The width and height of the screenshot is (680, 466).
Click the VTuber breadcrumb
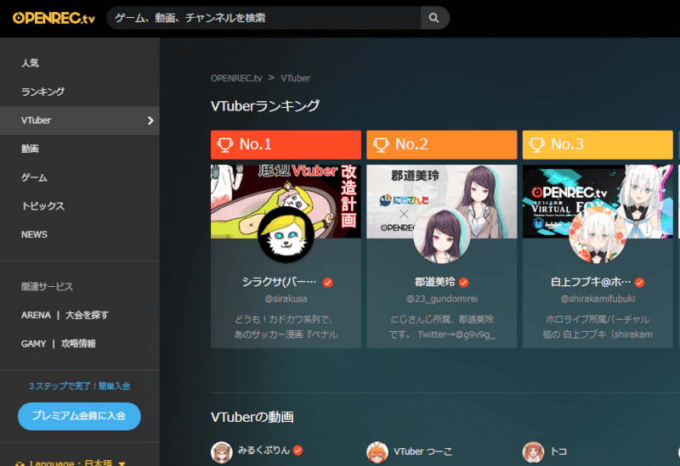295,78
